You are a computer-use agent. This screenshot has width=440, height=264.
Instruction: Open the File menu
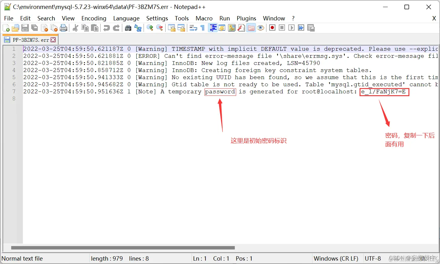pyautogui.click(x=9, y=19)
